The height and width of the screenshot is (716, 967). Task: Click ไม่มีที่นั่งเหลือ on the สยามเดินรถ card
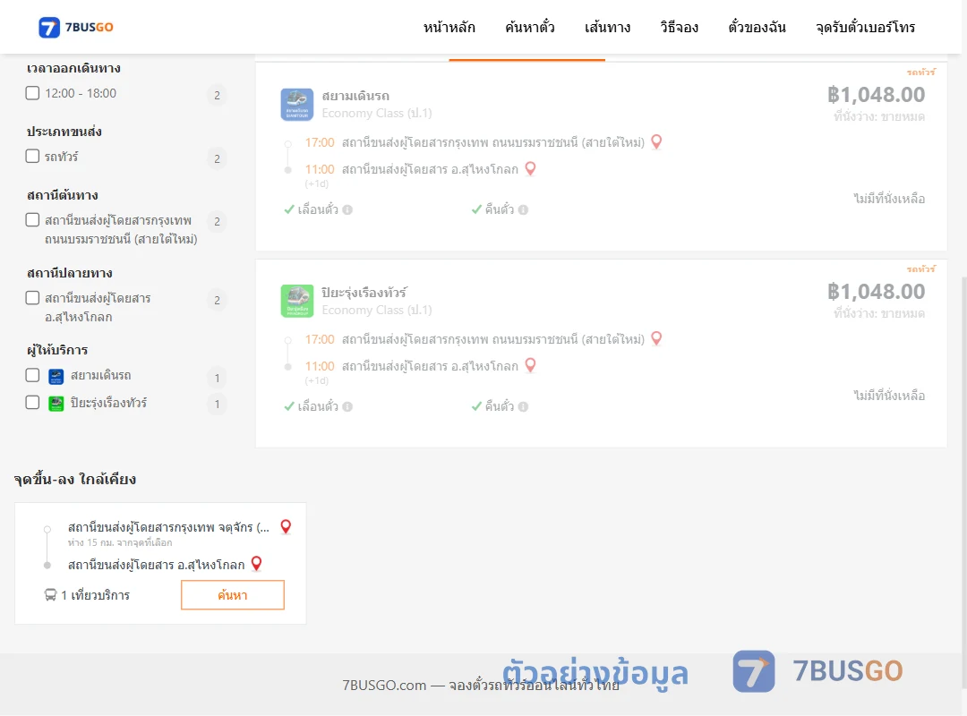pyautogui.click(x=889, y=199)
